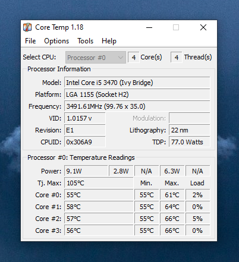The image size is (239, 262).
Task: Click the TDP 77.0 Watts field
Action: pyautogui.click(x=190, y=142)
